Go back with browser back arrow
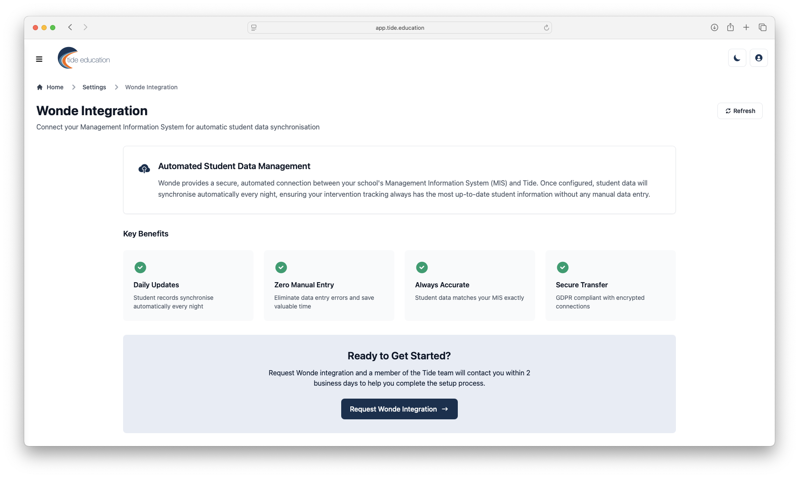The width and height of the screenshot is (799, 478). click(x=70, y=28)
